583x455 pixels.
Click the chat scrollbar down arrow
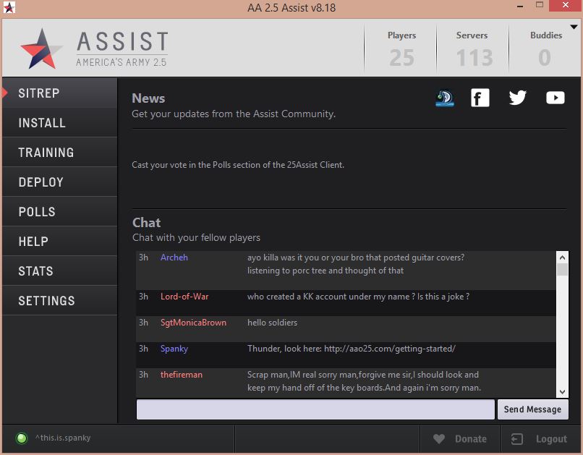click(x=562, y=392)
